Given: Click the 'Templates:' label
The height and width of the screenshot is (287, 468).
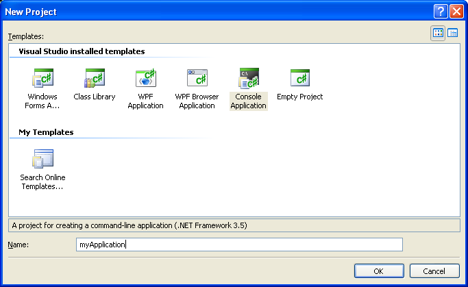Looking at the screenshot, I should pos(26,36).
